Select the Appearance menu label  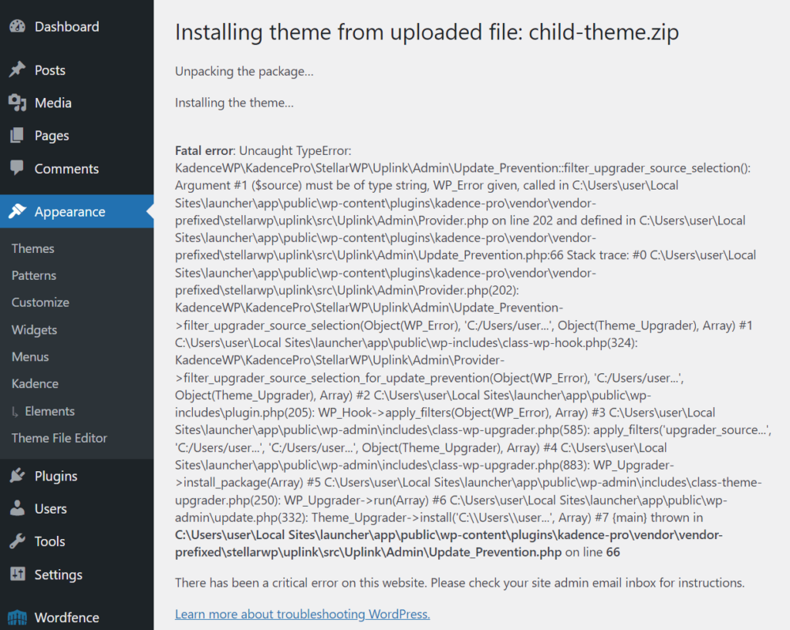click(x=69, y=212)
